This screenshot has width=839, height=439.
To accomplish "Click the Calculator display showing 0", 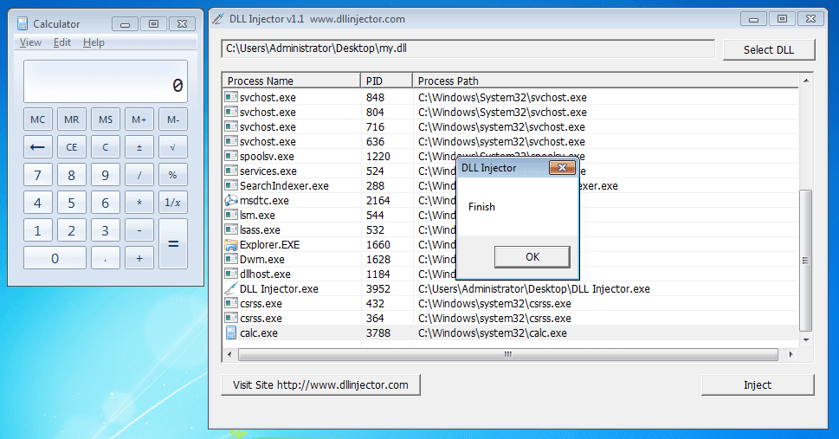I will pos(106,81).
